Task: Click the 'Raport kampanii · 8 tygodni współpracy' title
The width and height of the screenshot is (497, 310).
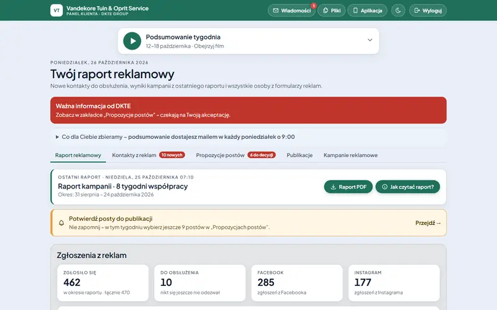Action: [122, 187]
